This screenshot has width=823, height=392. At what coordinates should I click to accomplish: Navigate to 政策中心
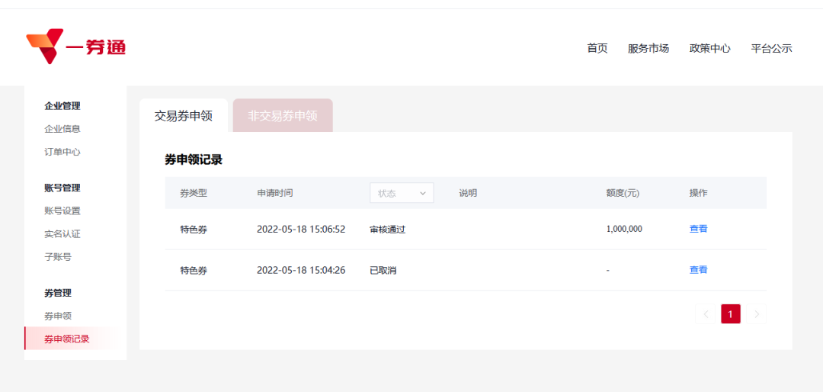710,48
